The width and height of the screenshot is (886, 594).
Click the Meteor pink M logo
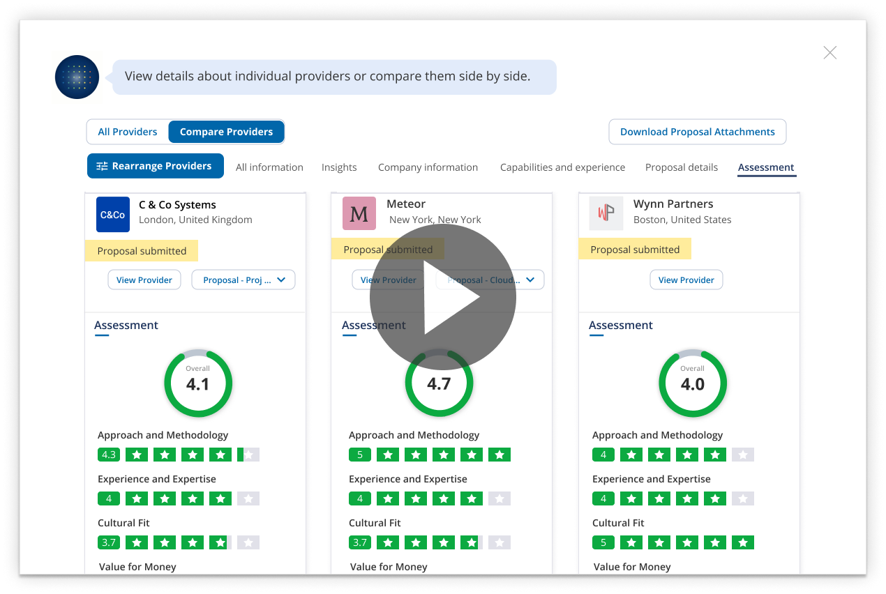tap(359, 213)
